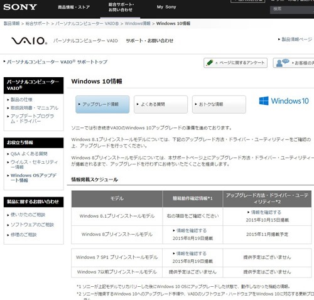The height and width of the screenshot is (300, 314).
Task: Open 製品の仕様 sidebar link
Action: click(x=21, y=100)
